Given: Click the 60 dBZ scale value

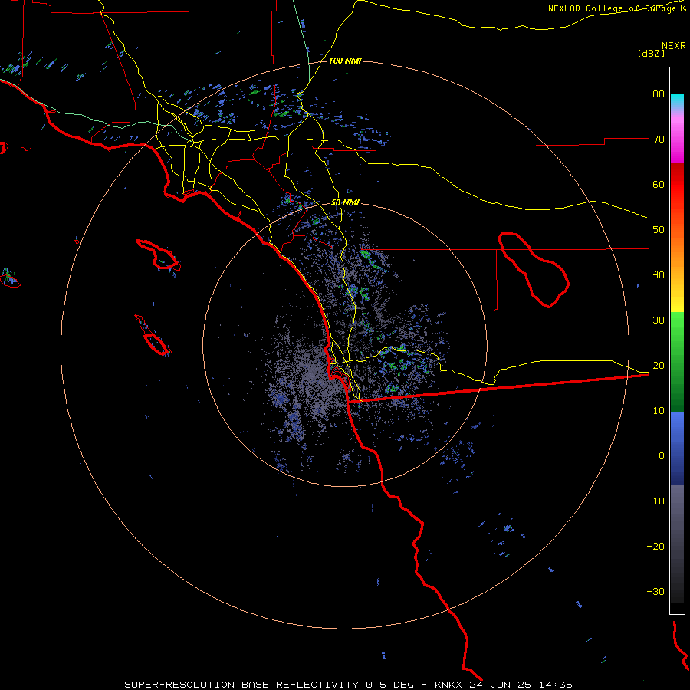Looking at the screenshot, I should click(659, 185).
